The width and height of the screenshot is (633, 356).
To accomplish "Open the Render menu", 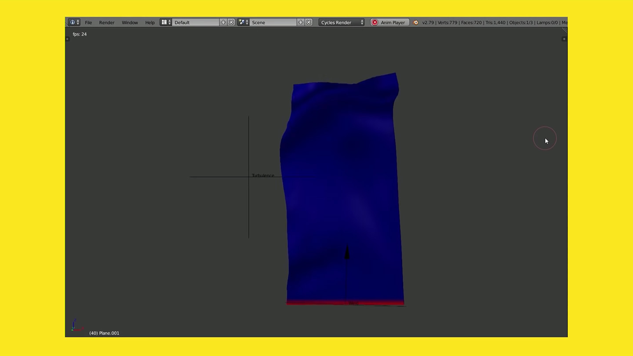I will coord(106,22).
